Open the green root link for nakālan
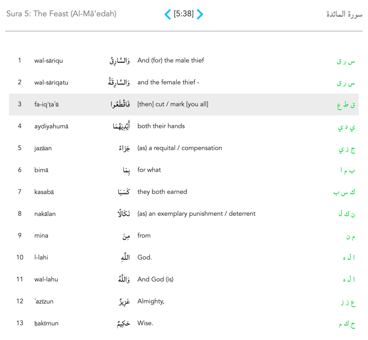The image size is (368, 340). pos(346,215)
